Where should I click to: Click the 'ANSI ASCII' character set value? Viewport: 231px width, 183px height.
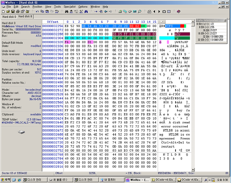click(x=34, y=93)
